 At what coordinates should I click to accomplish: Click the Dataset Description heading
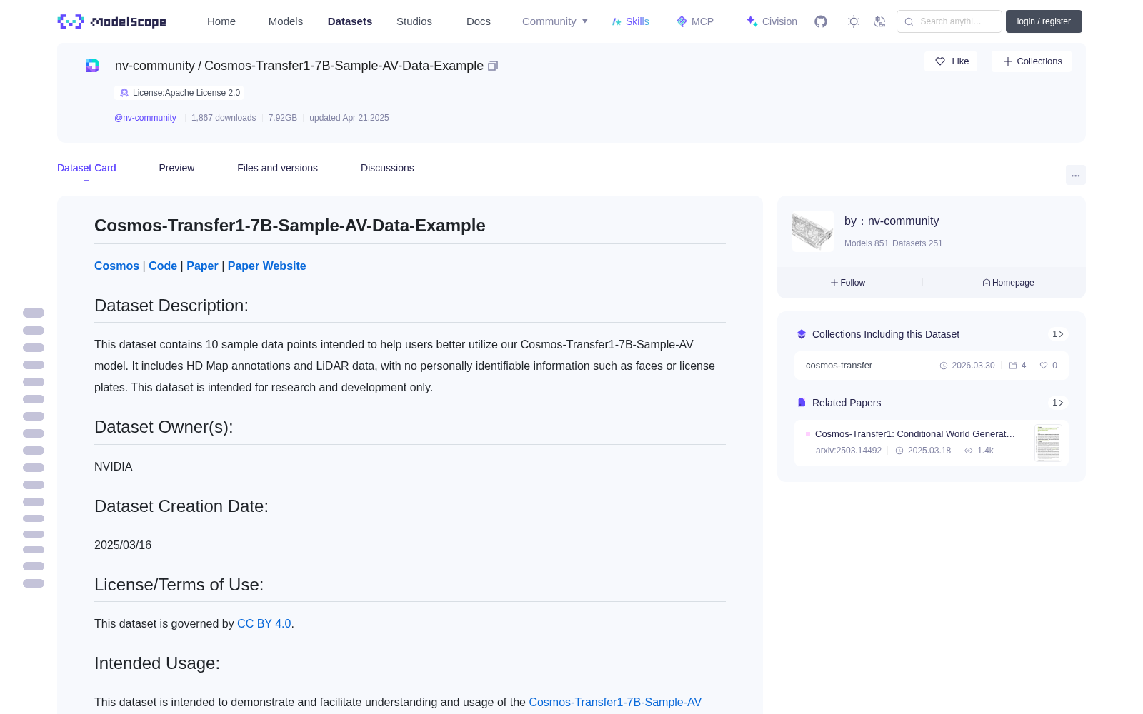click(171, 306)
